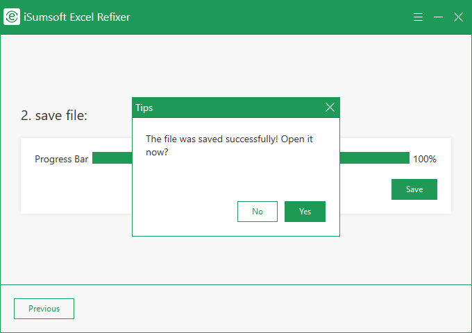Viewport: 472px width, 333px height.
Task: Click the "2. save file:" step heading
Action: [x=54, y=116]
